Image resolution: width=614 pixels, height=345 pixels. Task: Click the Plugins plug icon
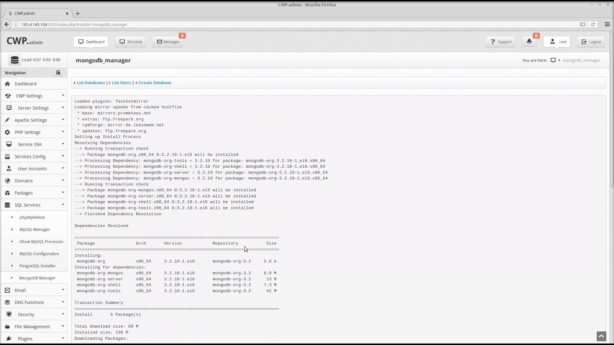(x=9, y=338)
